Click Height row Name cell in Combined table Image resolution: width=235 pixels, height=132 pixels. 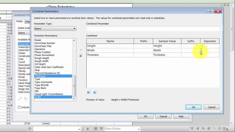tap(110, 46)
